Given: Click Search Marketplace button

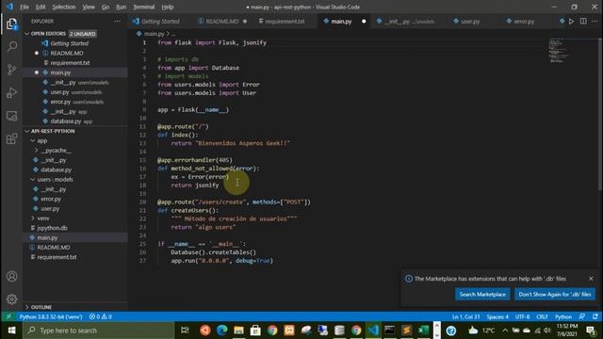Looking at the screenshot, I should 482,295.
